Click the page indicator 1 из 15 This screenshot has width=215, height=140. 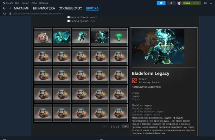click(115, 127)
